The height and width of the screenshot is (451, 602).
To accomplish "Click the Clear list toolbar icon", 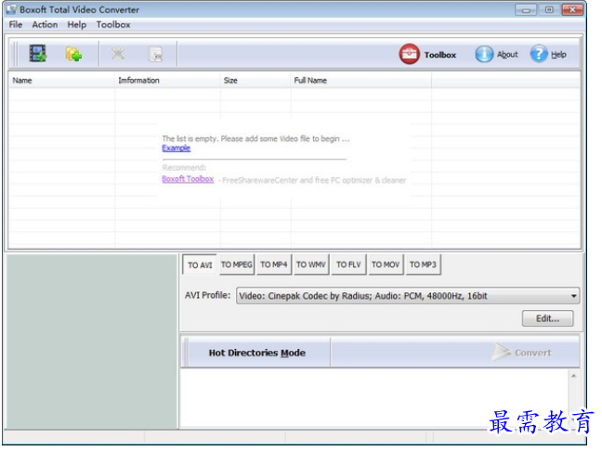I will 155,55.
